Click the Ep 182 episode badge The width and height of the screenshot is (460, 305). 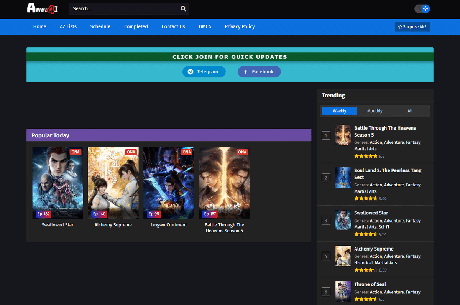tap(43, 214)
